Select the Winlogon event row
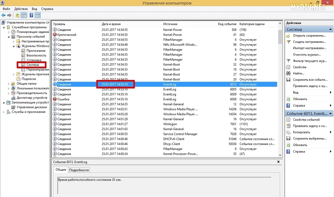334x197 pixels. click(x=165, y=124)
